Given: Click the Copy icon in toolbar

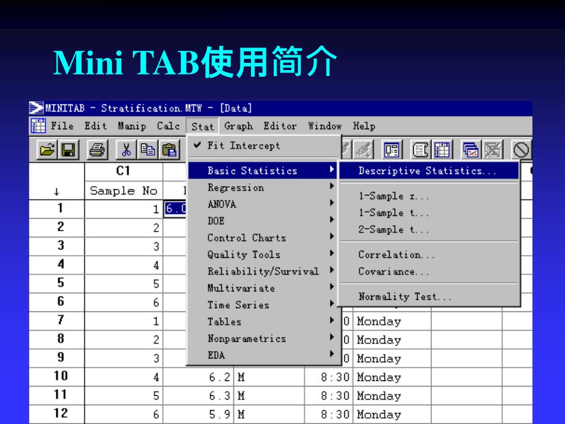Looking at the screenshot, I should (147, 150).
